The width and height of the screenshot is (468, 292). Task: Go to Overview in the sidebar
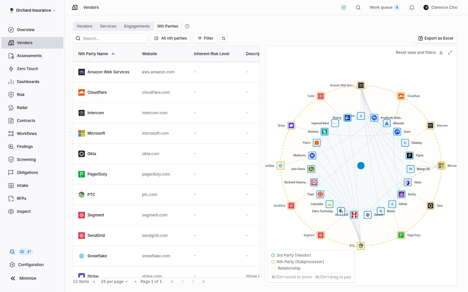pos(32,30)
